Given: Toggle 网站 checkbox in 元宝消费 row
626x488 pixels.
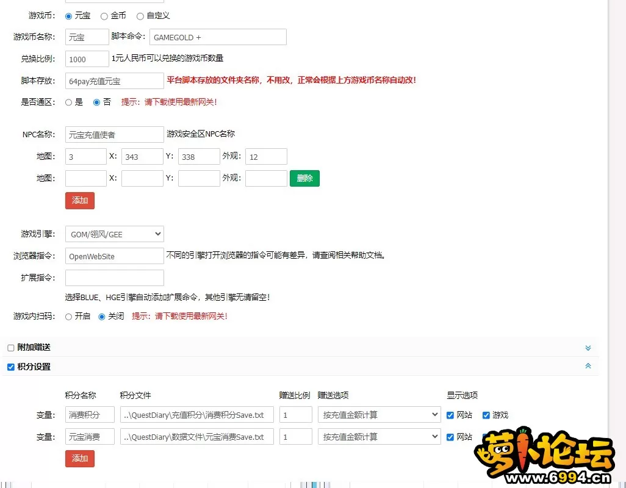Looking at the screenshot, I should pos(451,437).
